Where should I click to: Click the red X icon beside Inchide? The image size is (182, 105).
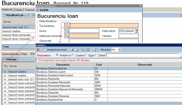tap(38, 10)
